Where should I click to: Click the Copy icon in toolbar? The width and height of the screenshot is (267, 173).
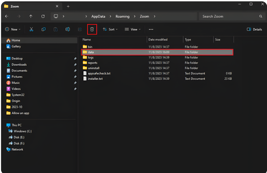pyautogui.click(x=43, y=29)
